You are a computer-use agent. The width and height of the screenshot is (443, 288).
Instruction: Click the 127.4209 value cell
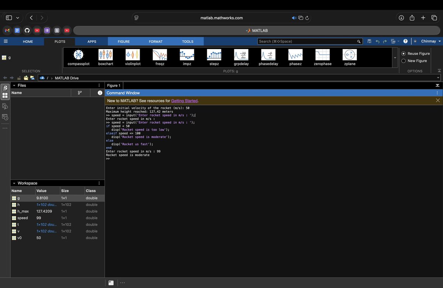[44, 211]
